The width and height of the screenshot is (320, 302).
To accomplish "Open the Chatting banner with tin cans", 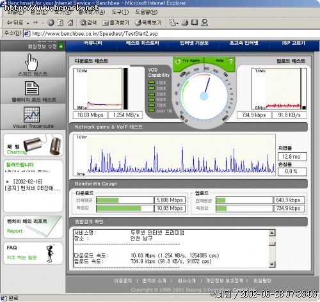I will pos(33,145).
